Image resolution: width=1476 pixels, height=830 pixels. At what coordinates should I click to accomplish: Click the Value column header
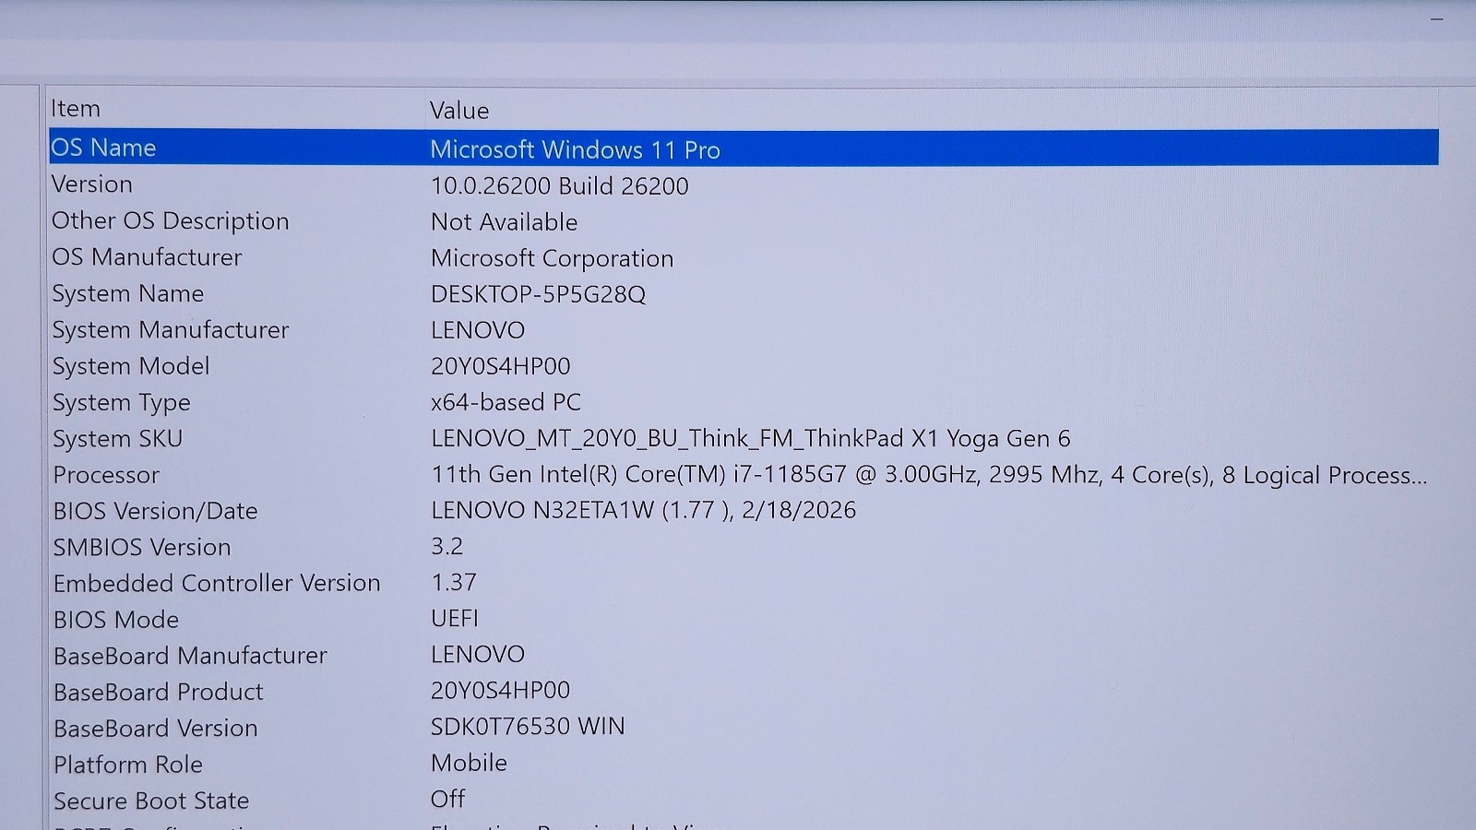tap(459, 111)
